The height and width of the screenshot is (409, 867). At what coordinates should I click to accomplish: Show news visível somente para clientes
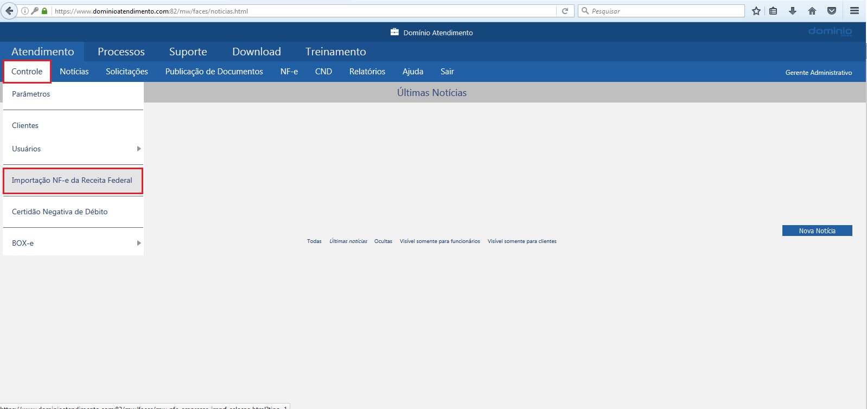point(522,241)
